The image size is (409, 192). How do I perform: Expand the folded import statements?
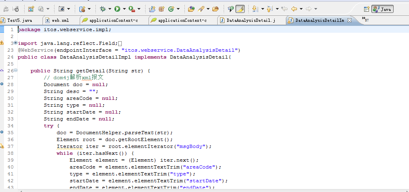15,43
